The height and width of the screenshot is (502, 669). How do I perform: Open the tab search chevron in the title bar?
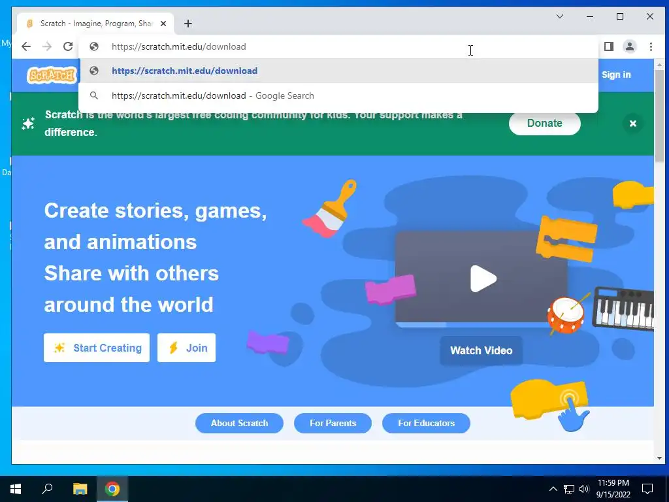(x=560, y=16)
